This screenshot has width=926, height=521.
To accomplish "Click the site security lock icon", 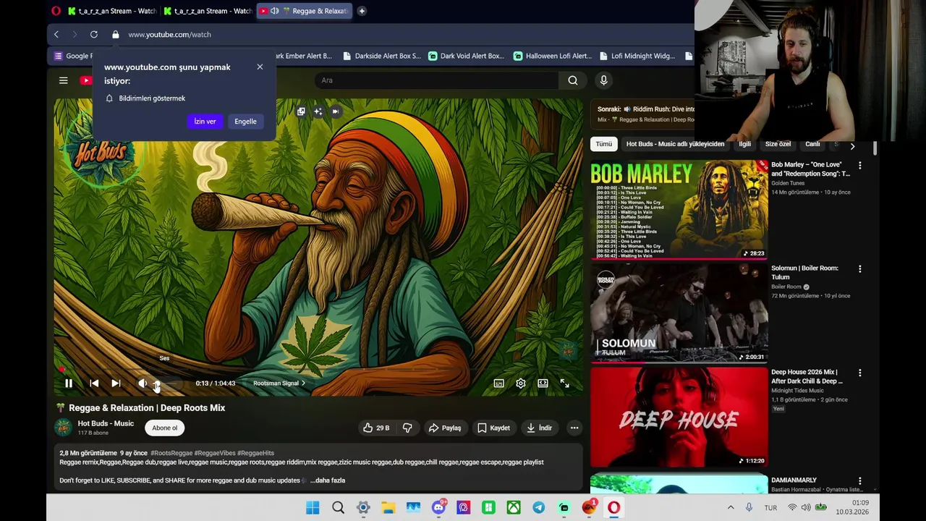I will point(115,34).
